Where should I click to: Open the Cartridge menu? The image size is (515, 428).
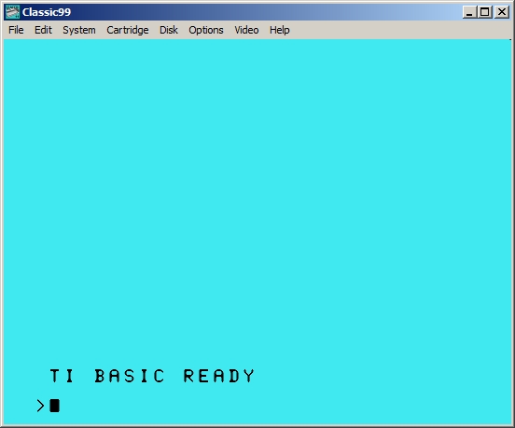[x=128, y=30]
